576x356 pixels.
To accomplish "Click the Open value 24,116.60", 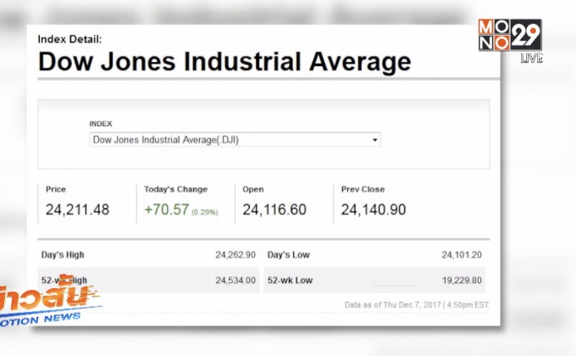I will pyautogui.click(x=274, y=209).
